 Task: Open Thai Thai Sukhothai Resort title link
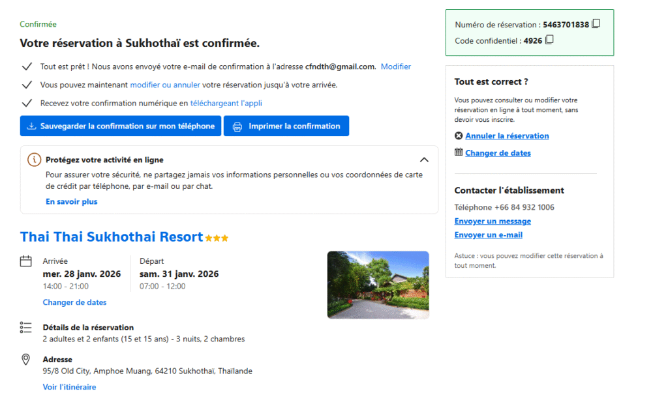pyautogui.click(x=112, y=237)
